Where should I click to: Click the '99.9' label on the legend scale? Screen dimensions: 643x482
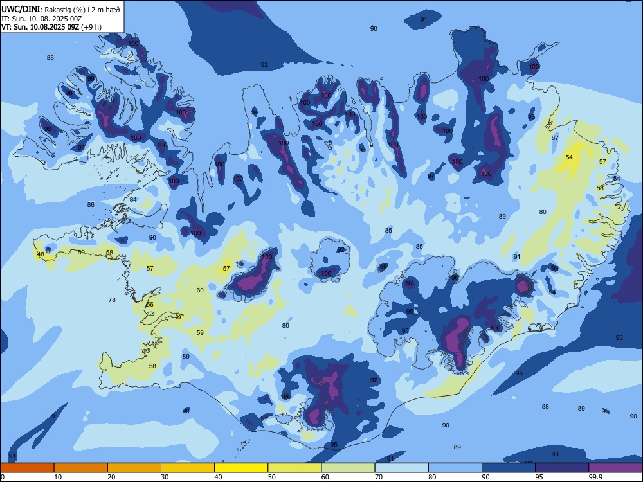pos(595,477)
